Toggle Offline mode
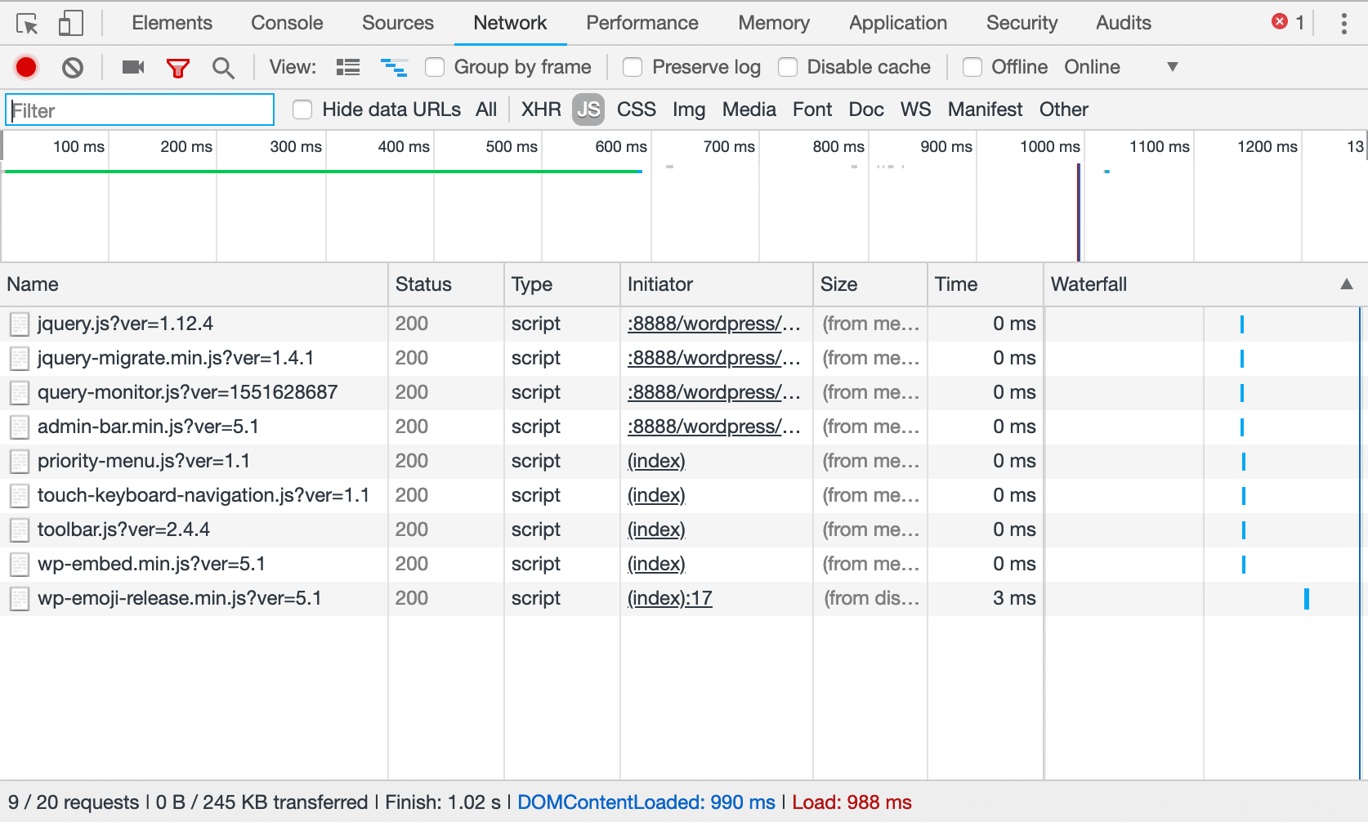Image resolution: width=1368 pixels, height=822 pixels. click(972, 67)
